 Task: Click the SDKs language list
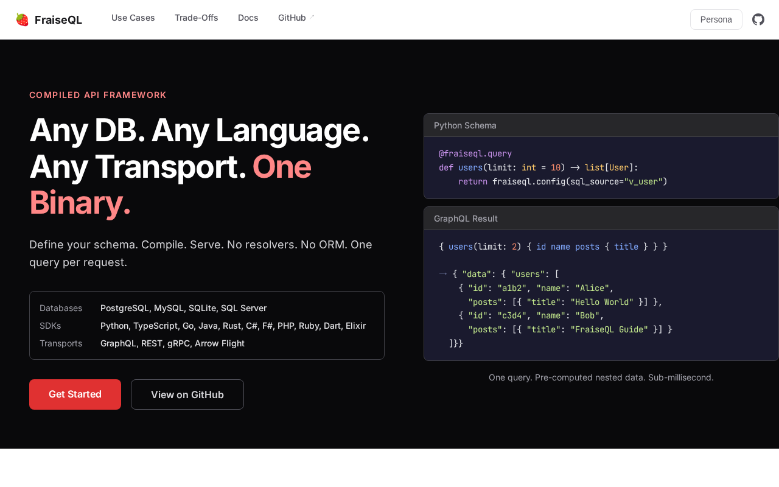click(x=233, y=326)
